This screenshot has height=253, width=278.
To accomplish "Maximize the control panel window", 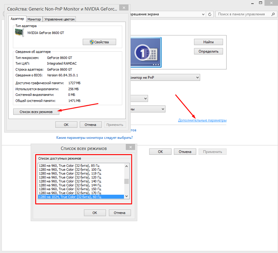I will click(260, 3).
